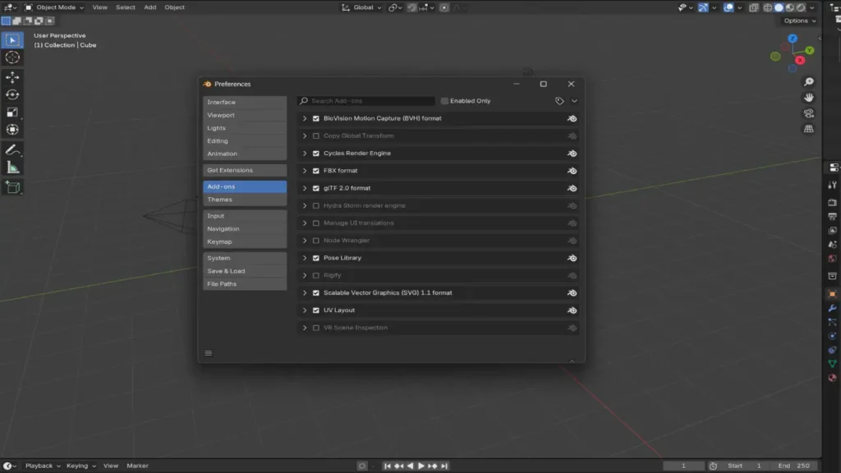841x473 pixels.
Task: Open the Global transform orientation dropdown
Action: (x=361, y=7)
